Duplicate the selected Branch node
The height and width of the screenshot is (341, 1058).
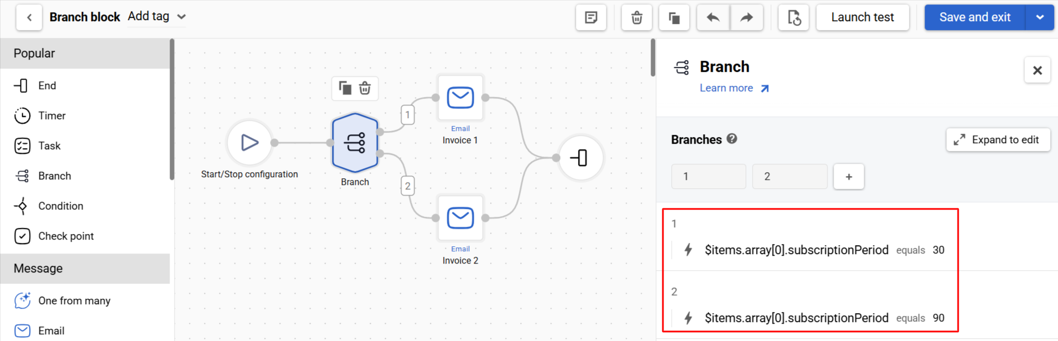pyautogui.click(x=345, y=88)
